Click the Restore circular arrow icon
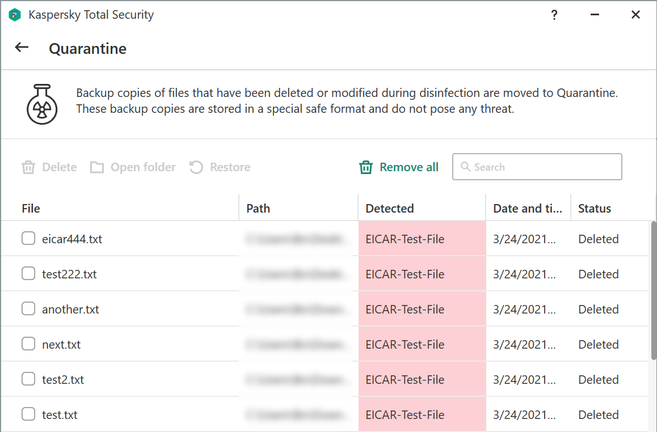657x432 pixels. pyautogui.click(x=196, y=167)
